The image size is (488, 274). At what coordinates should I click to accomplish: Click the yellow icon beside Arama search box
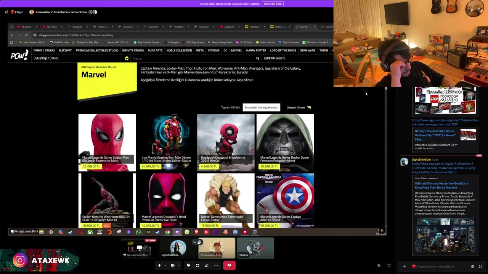[x=127, y=59]
